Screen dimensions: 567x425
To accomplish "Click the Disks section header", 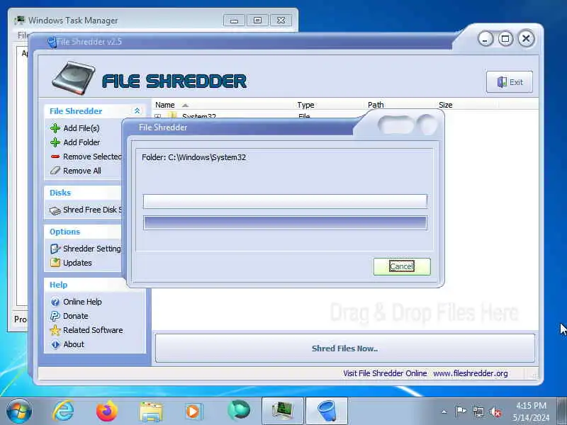I will pos(60,193).
